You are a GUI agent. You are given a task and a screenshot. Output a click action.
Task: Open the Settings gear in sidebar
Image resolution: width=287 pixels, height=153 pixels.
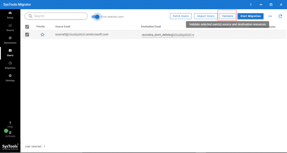[x=10, y=78]
